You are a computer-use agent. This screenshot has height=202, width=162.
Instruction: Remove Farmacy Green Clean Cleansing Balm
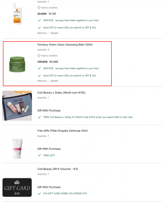pos(42,81)
